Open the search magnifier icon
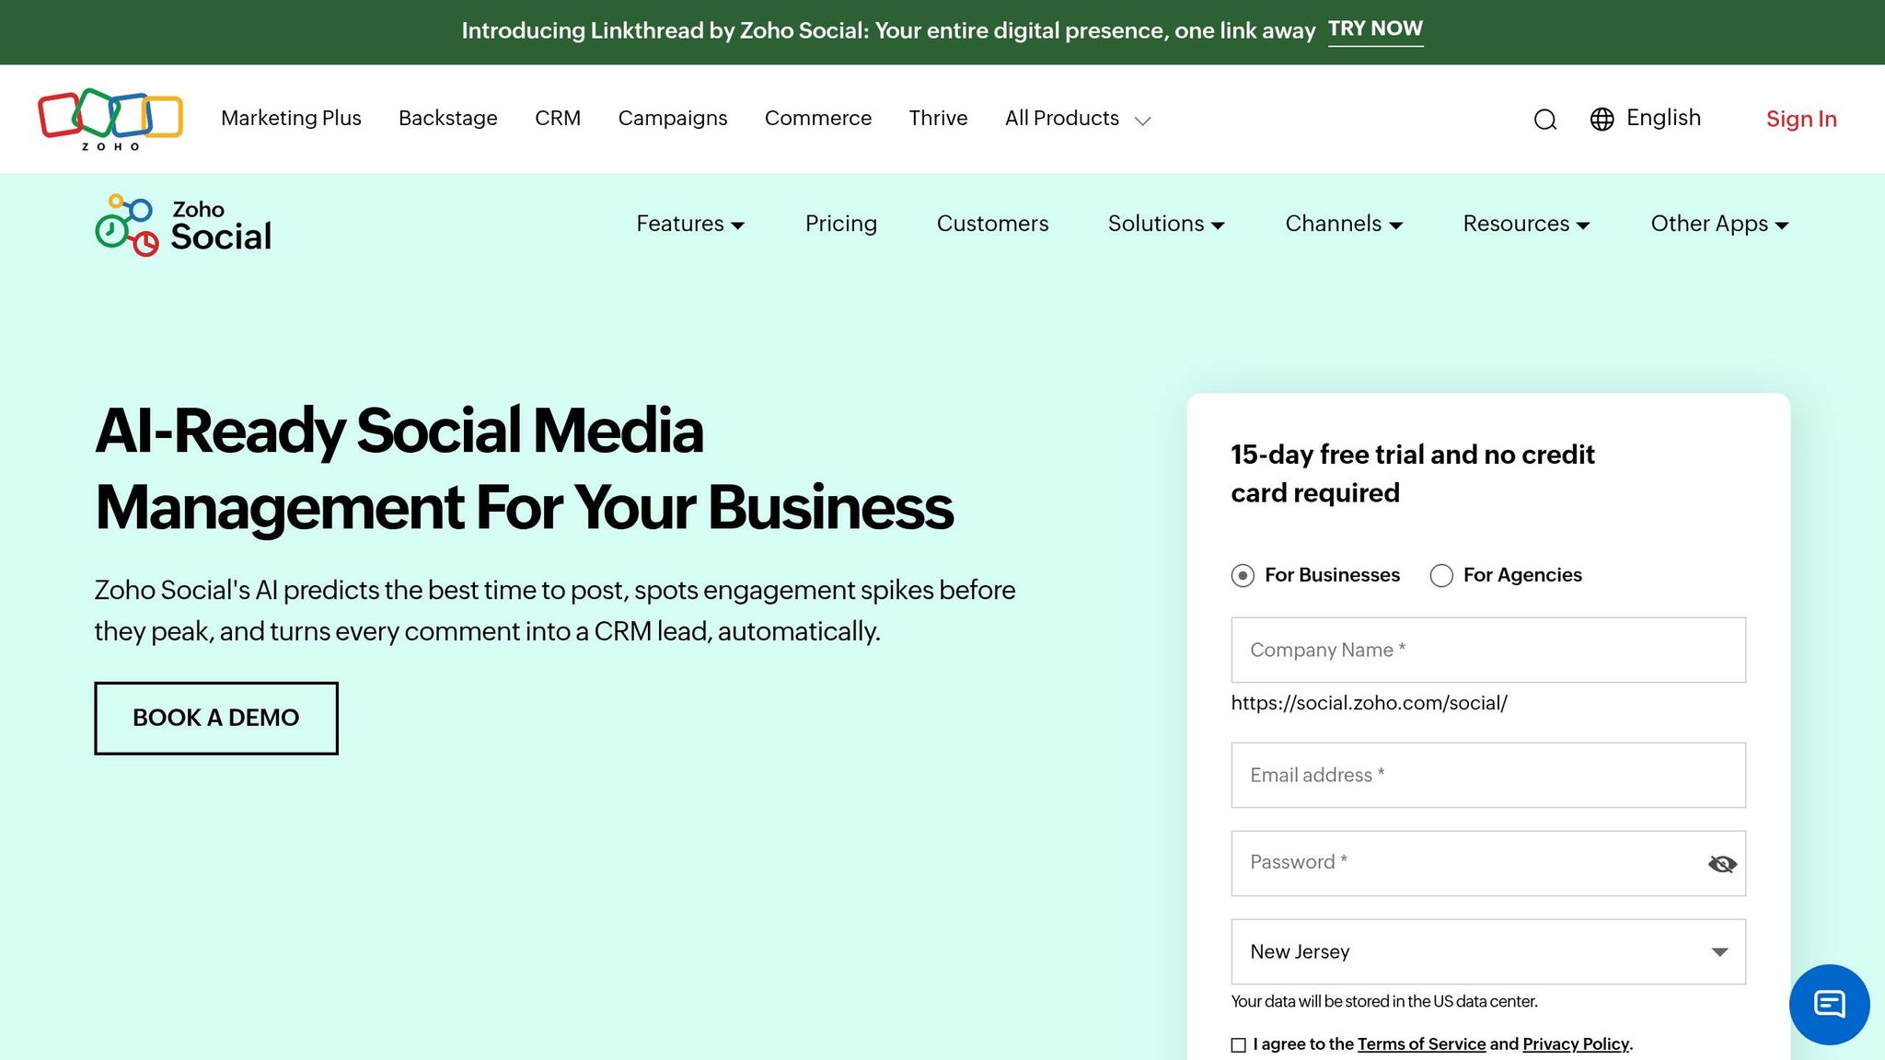This screenshot has width=1885, height=1060. click(1545, 120)
